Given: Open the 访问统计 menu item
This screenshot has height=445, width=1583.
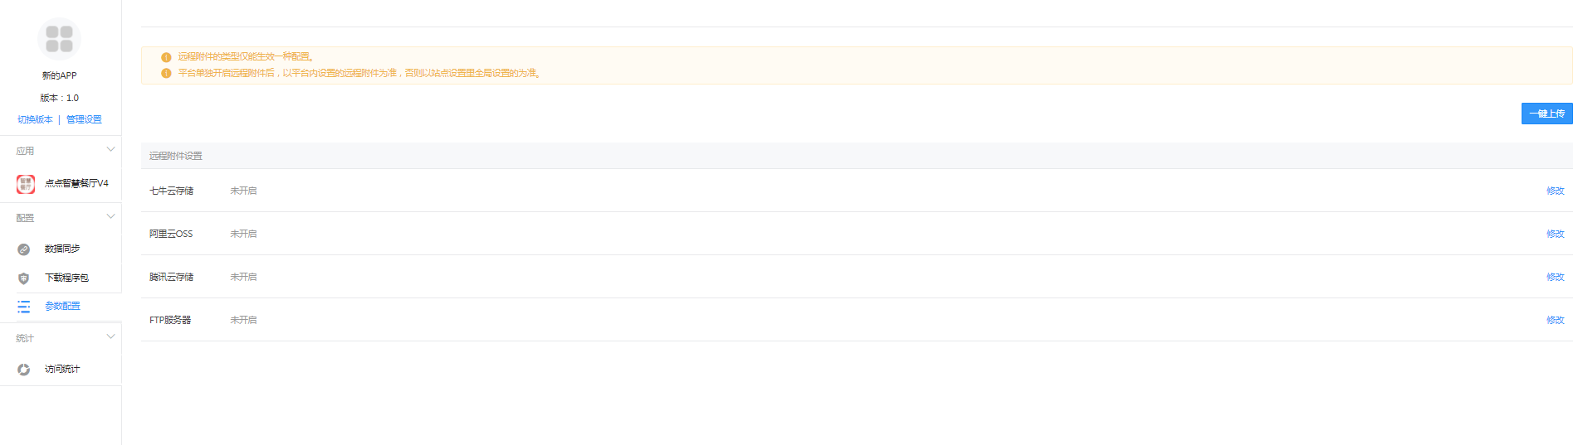Looking at the screenshot, I should click(61, 369).
